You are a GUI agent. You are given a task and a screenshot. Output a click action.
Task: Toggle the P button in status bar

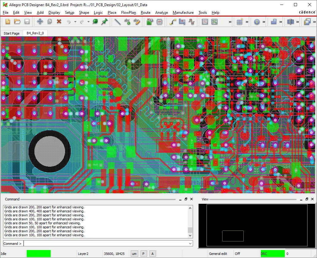click(143, 254)
